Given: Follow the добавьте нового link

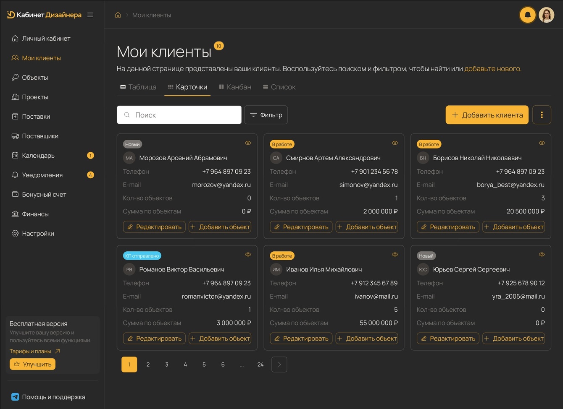Looking at the screenshot, I should (x=493, y=69).
